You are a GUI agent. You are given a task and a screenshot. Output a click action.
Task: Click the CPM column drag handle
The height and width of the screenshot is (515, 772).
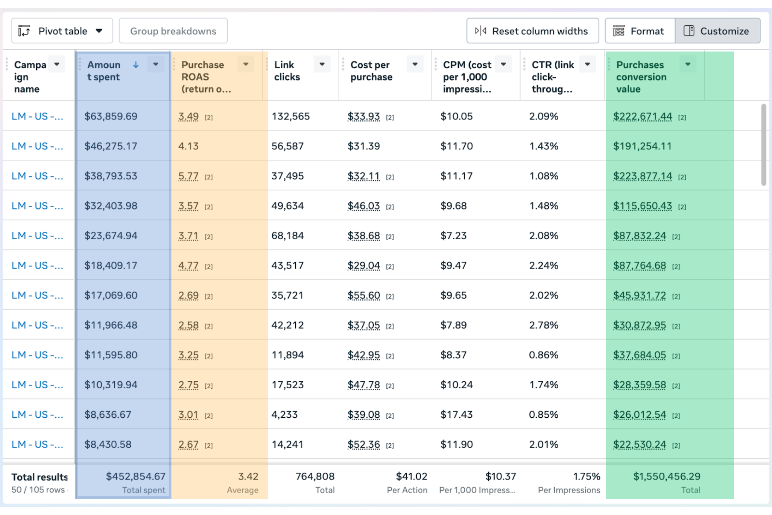pyautogui.click(x=436, y=64)
